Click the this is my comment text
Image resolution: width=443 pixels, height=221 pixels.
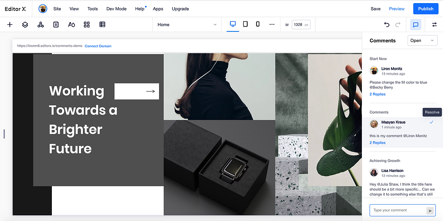tap(398, 136)
